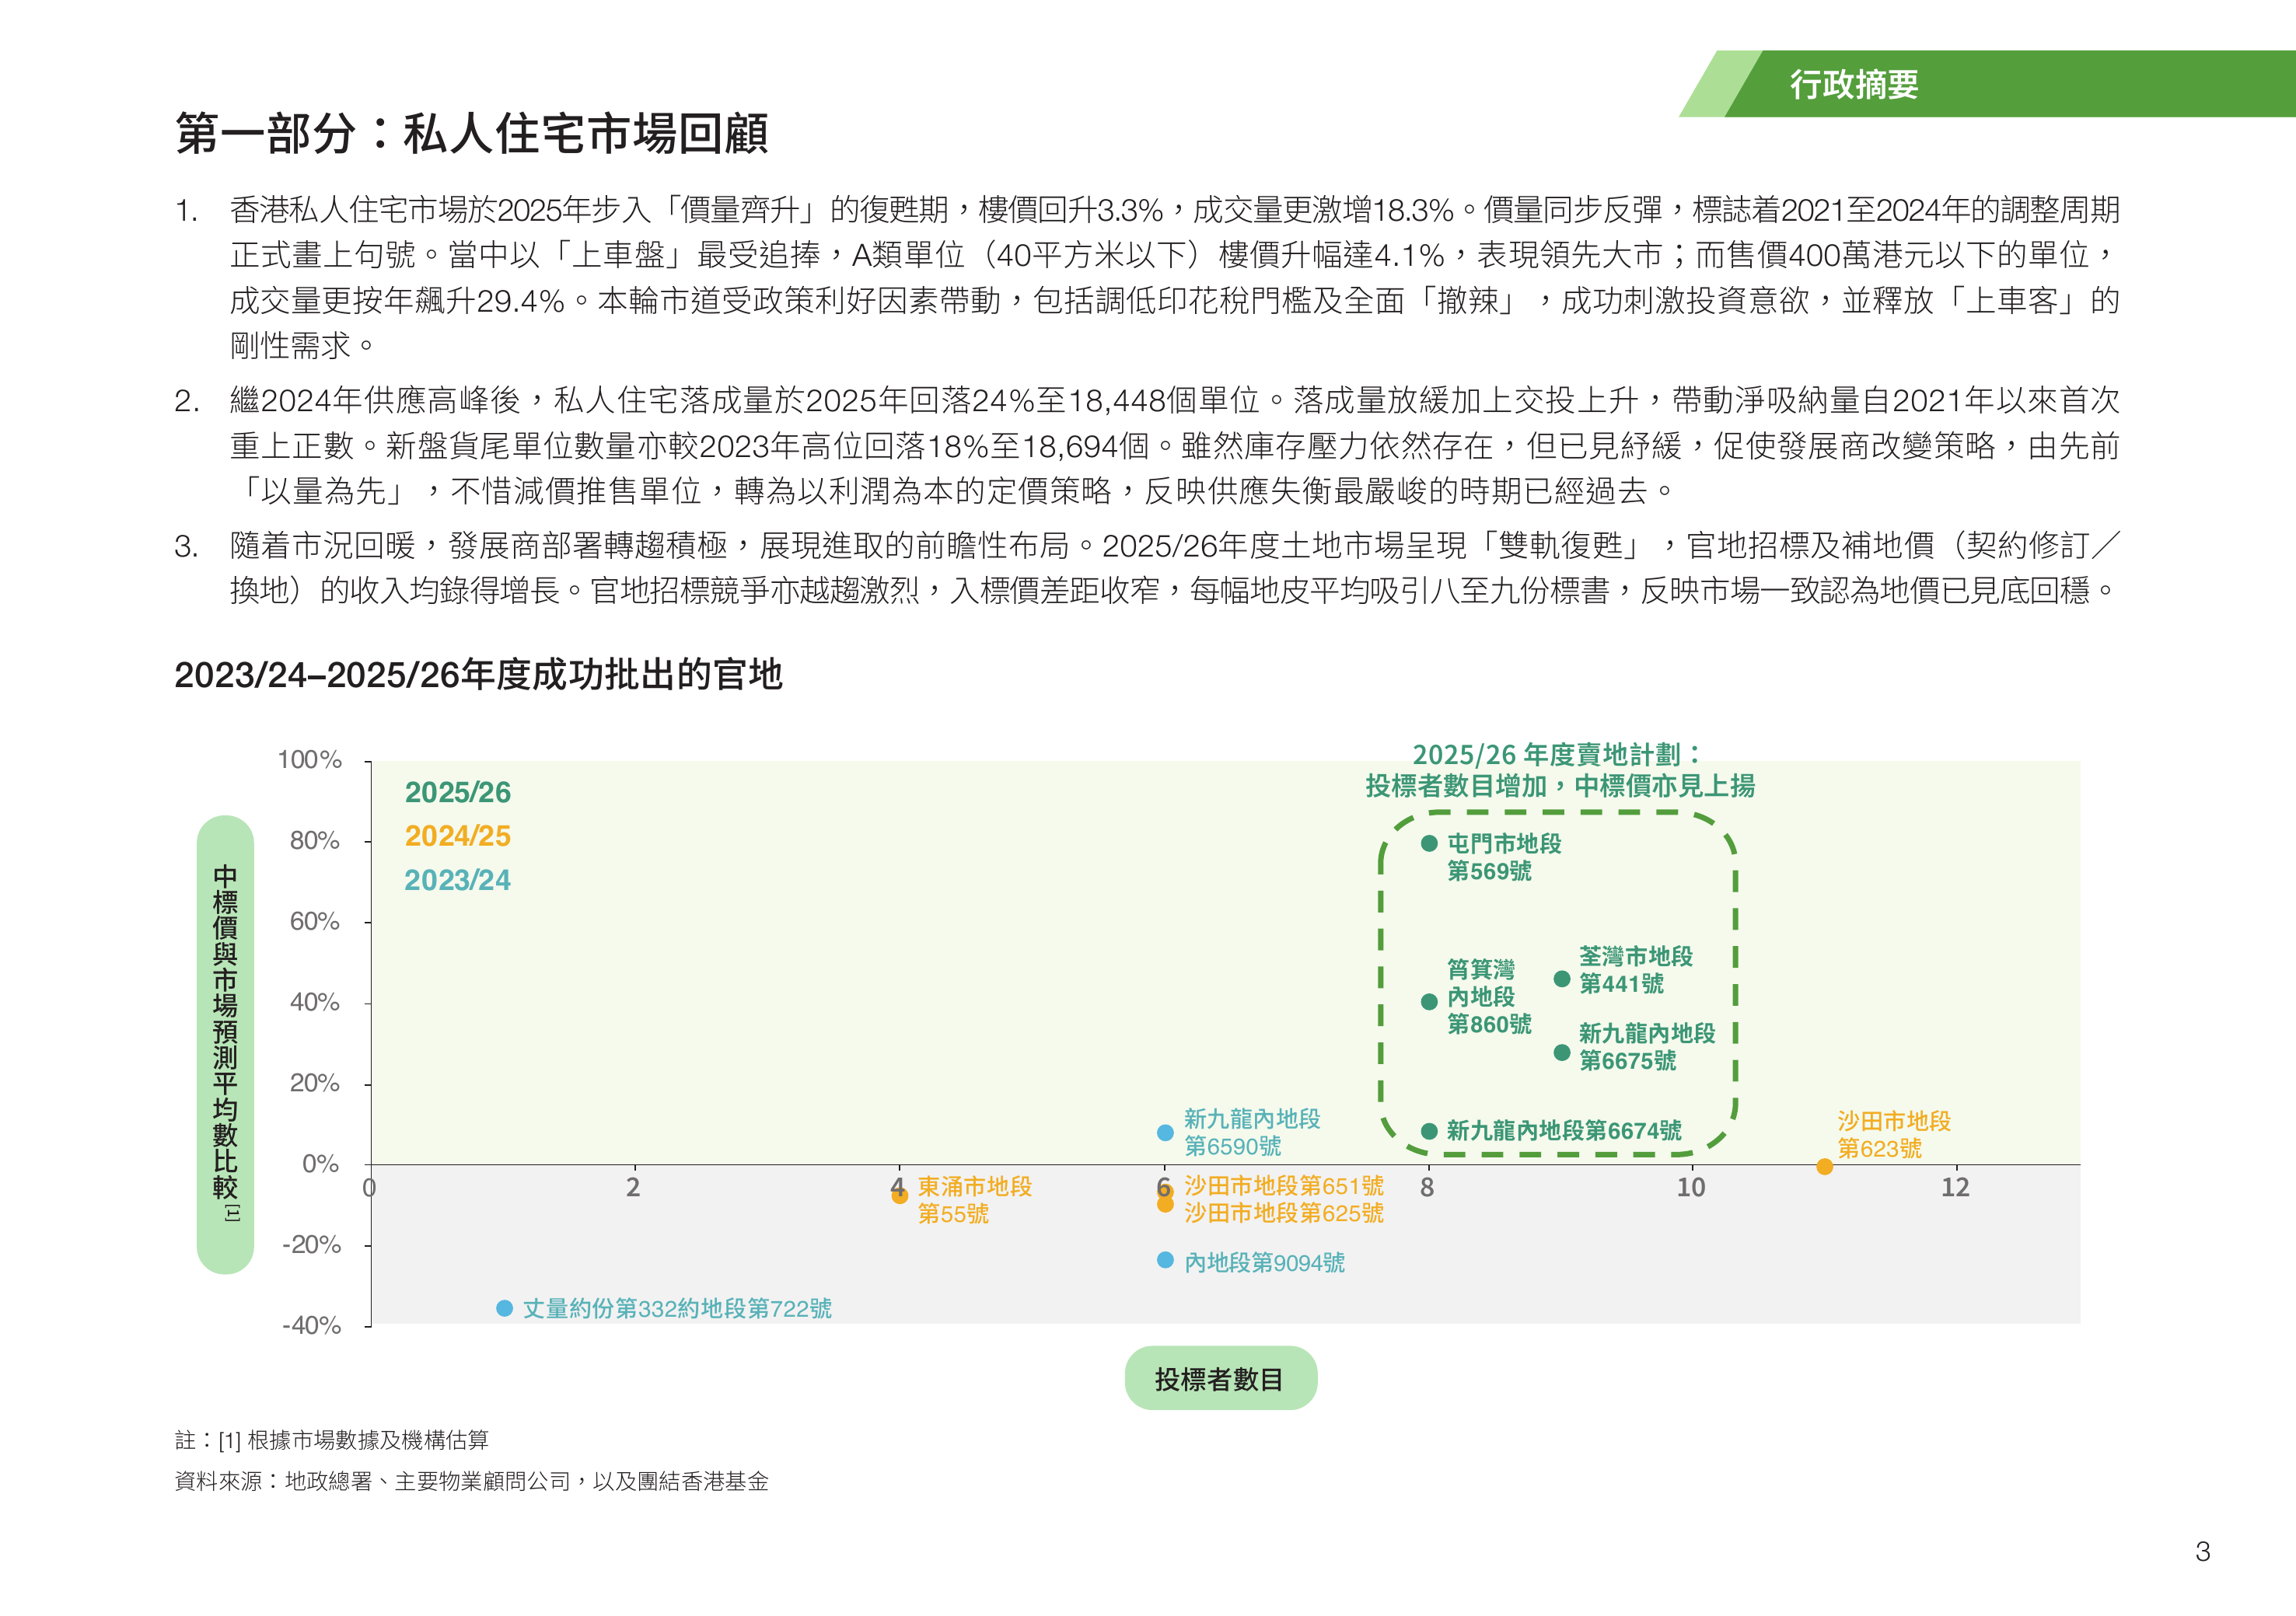Click the 新九龍內地段第6674號 data dot
The height and width of the screenshot is (1616, 2296).
(x=1429, y=1131)
